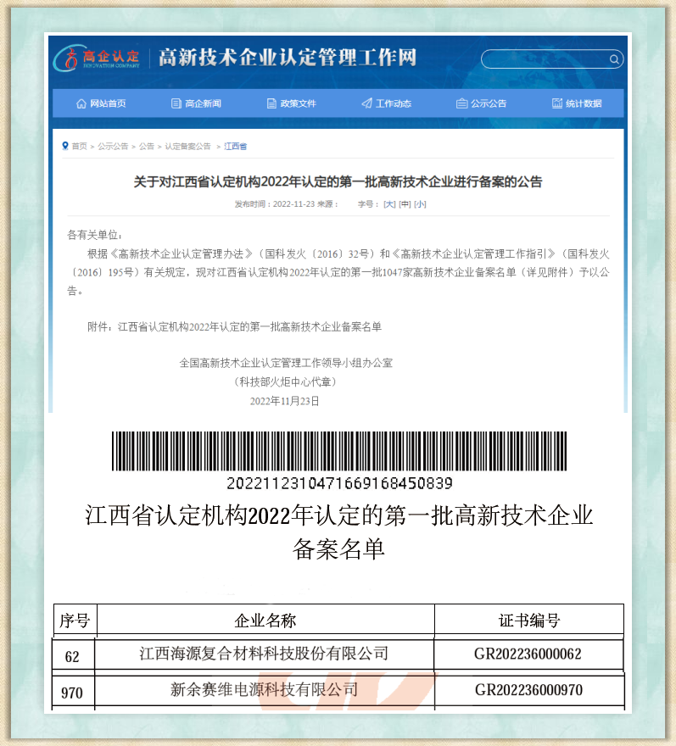Click the barcode image above the list title
Viewport: 676px width, 746px height.
(339, 451)
